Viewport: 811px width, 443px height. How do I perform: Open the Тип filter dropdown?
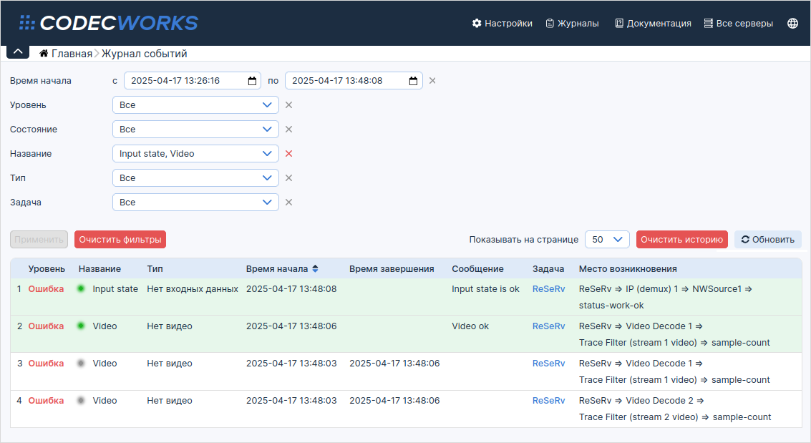[195, 178]
